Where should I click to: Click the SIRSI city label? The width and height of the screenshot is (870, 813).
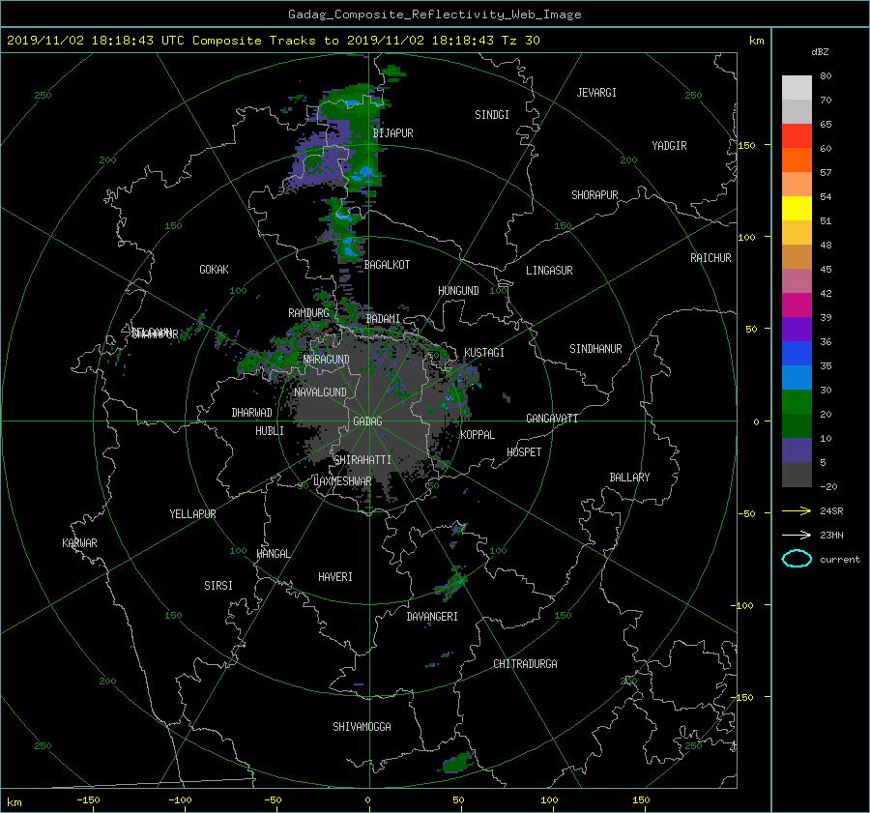click(x=218, y=586)
